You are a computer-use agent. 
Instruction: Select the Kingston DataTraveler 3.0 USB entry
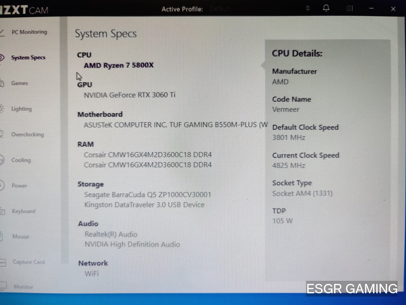(144, 205)
